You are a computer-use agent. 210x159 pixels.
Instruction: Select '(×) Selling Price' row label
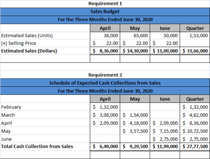pos(19,43)
